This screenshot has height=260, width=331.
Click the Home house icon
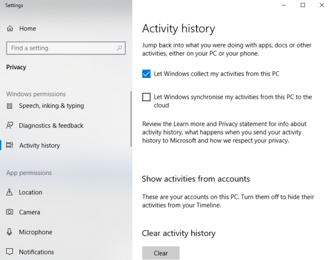(10, 29)
